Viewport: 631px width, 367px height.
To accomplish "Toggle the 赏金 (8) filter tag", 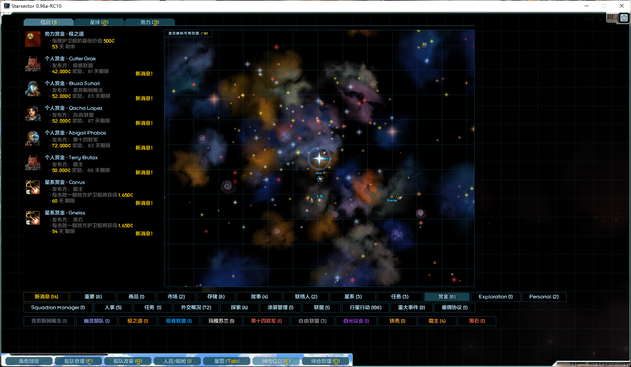I will click(447, 297).
